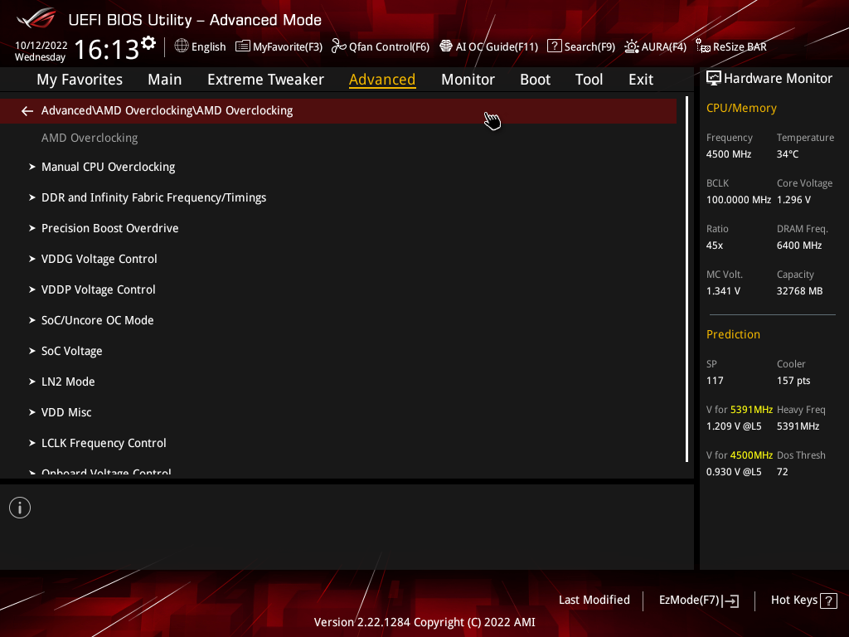This screenshot has width=849, height=637.
Task: Switch to the Main tab
Action: [165, 80]
